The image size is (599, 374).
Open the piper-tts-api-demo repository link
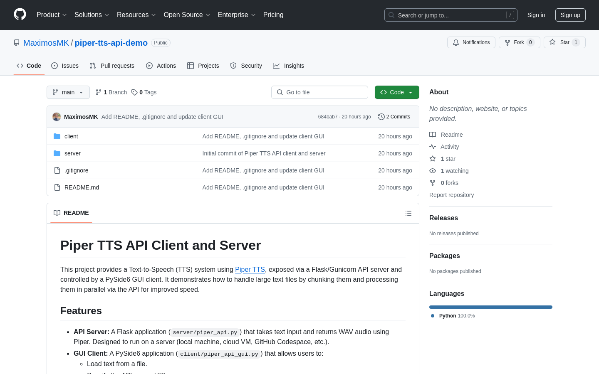tap(111, 43)
